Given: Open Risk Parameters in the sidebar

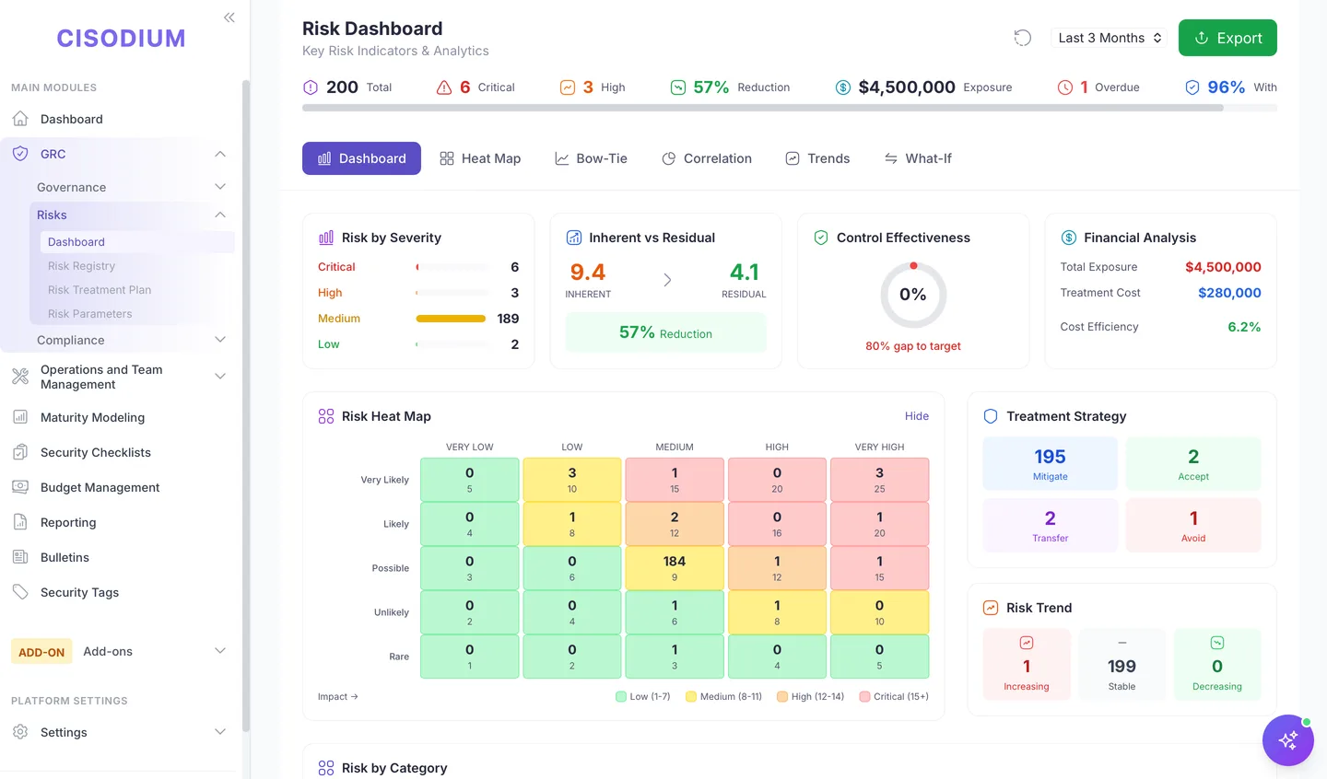Looking at the screenshot, I should tap(89, 314).
